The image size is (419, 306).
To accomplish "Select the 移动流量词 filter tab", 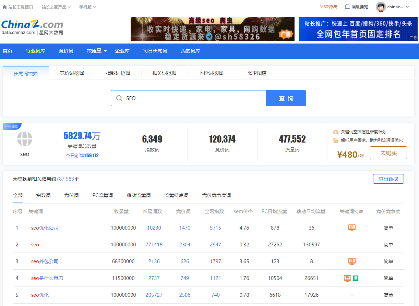I will point(139,195).
